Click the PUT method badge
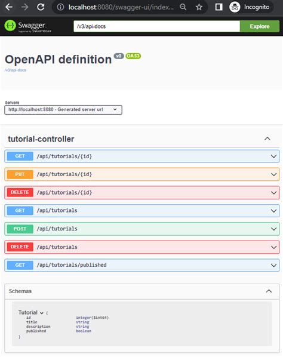 point(20,174)
